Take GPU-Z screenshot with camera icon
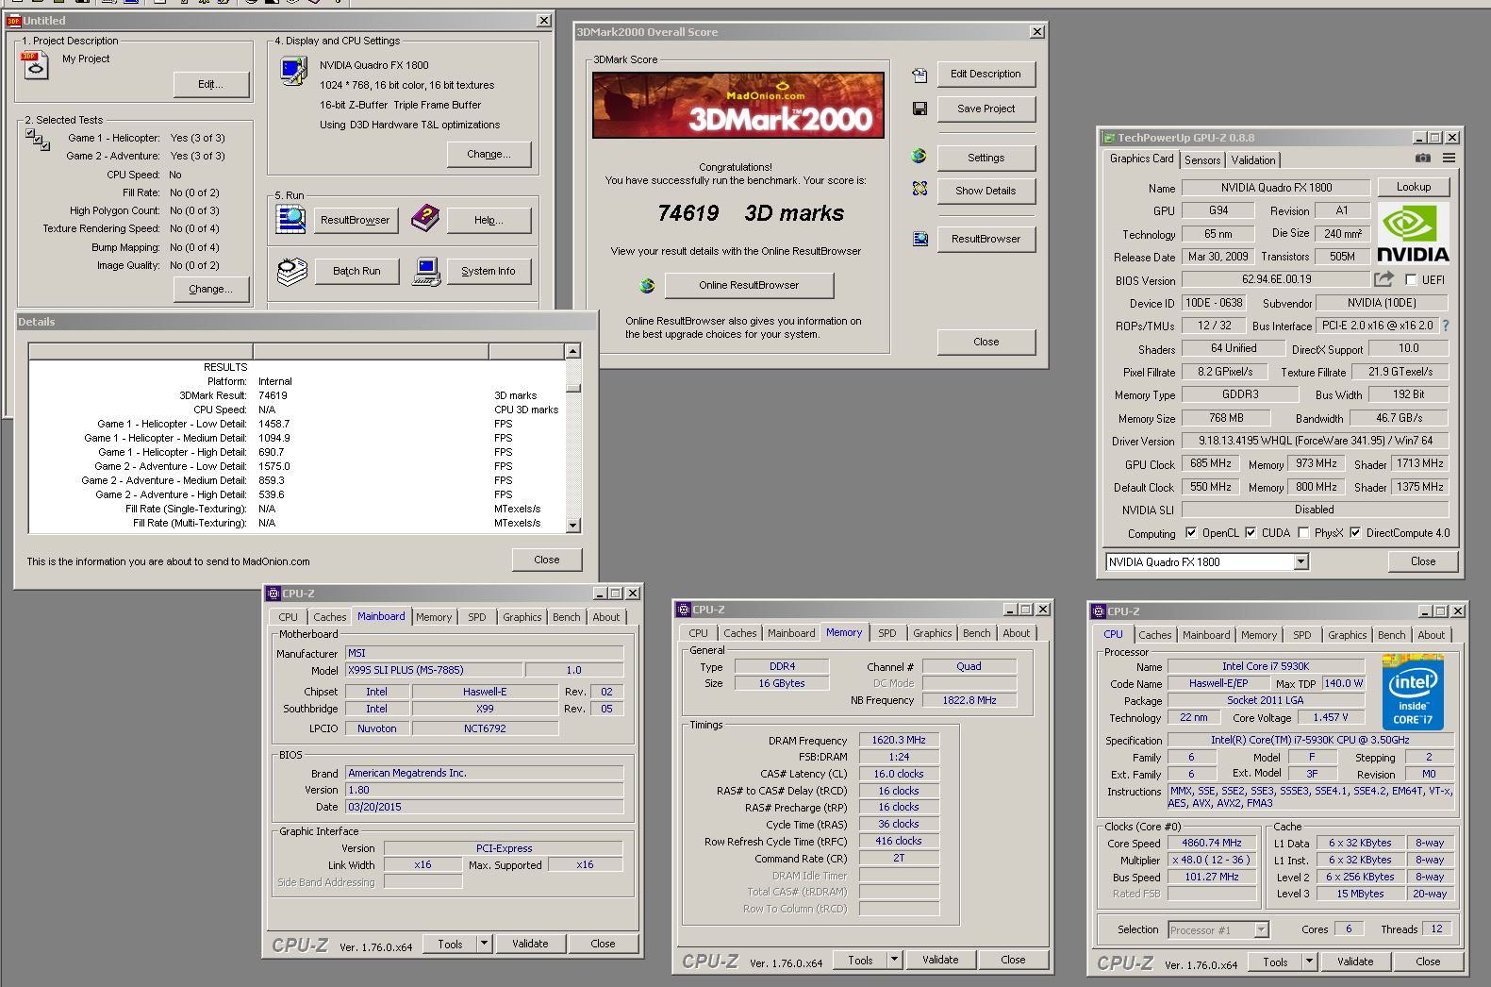1491x987 pixels. click(x=1423, y=159)
